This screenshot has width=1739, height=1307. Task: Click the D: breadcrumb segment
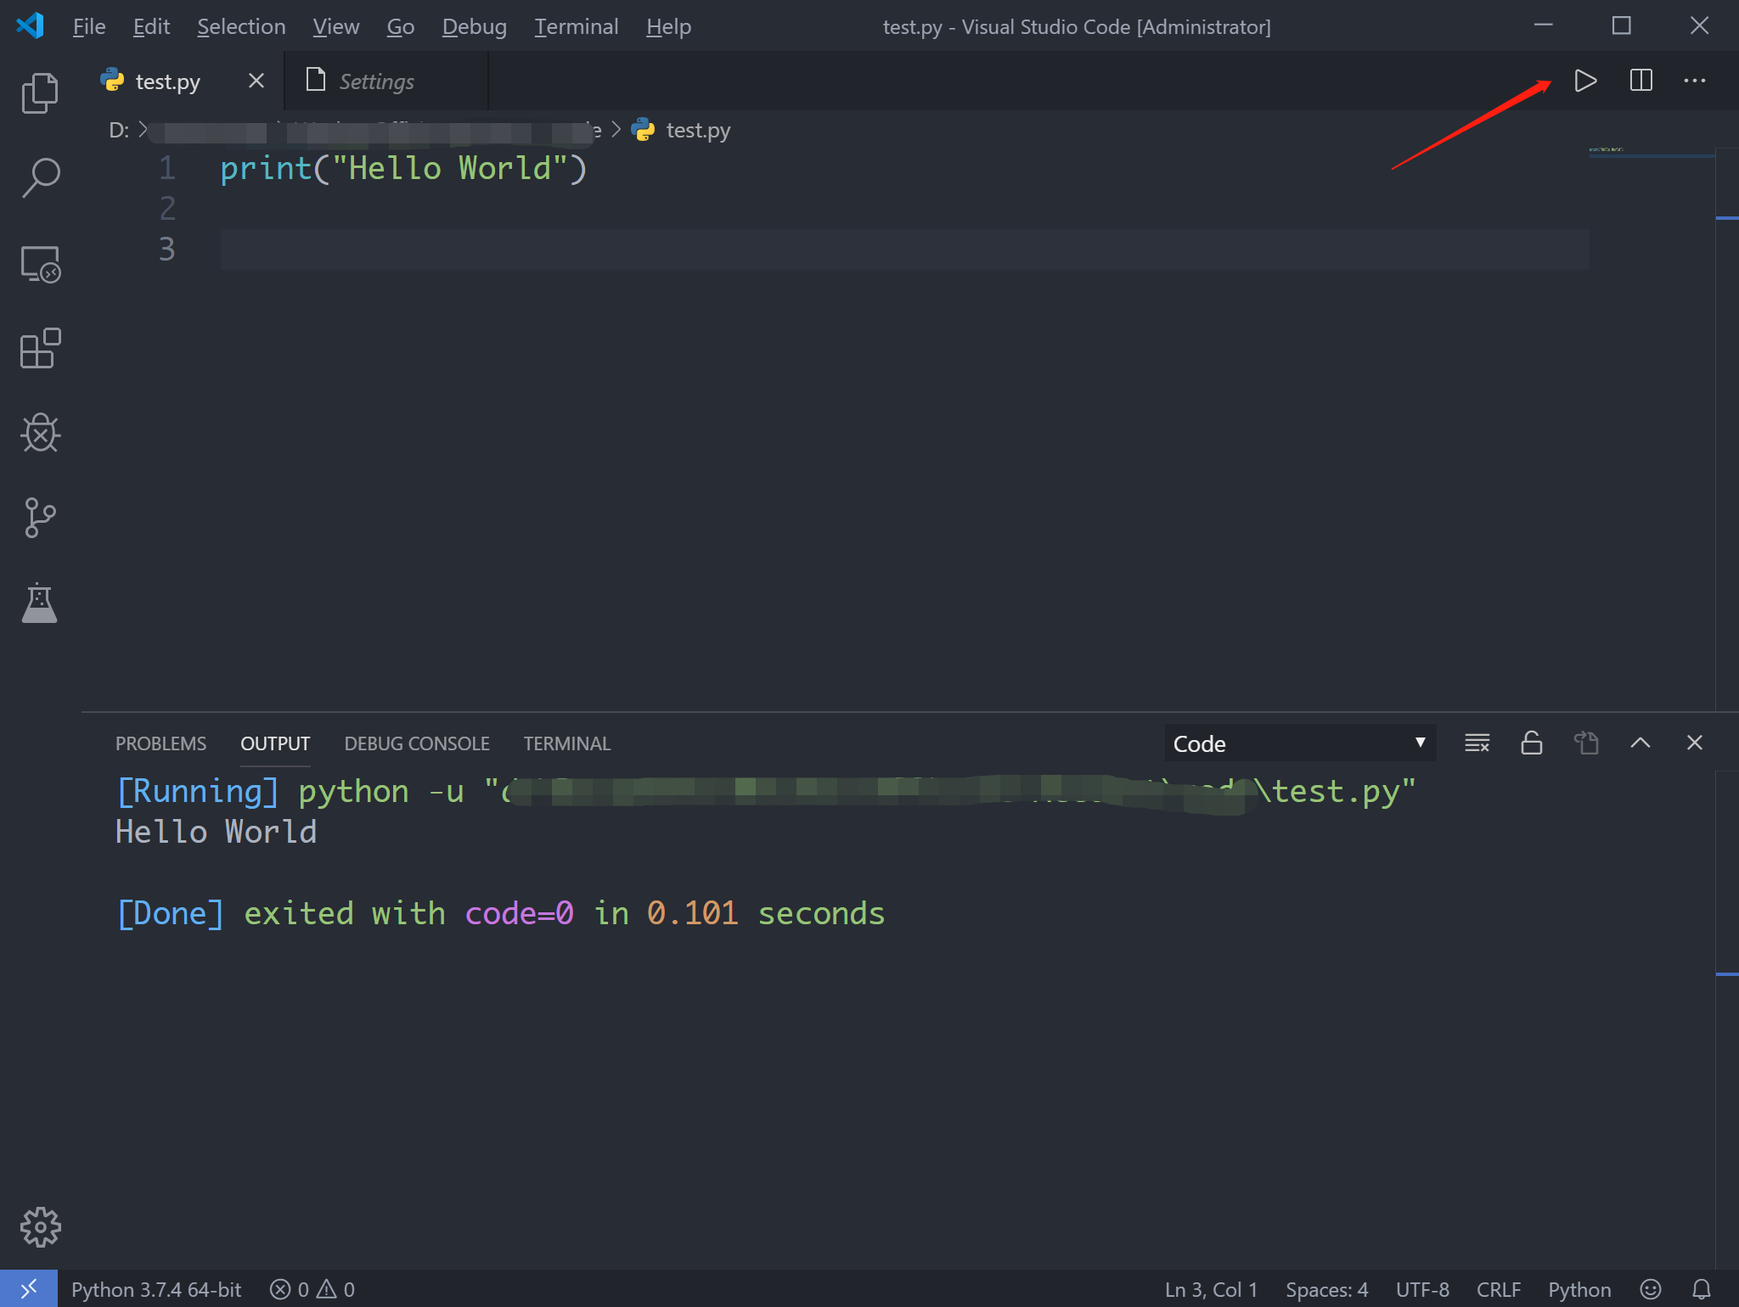point(119,130)
